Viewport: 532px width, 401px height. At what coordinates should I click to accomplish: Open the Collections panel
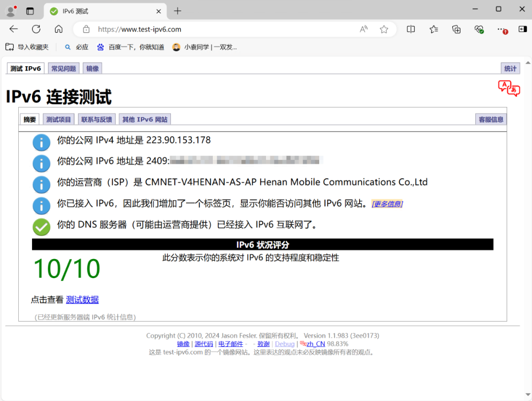click(456, 29)
